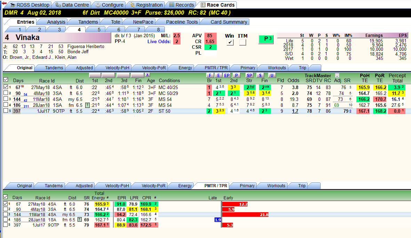411x238 pixels.
Task: Click the P pace filter button
Action: pyautogui.click(x=236, y=75)
